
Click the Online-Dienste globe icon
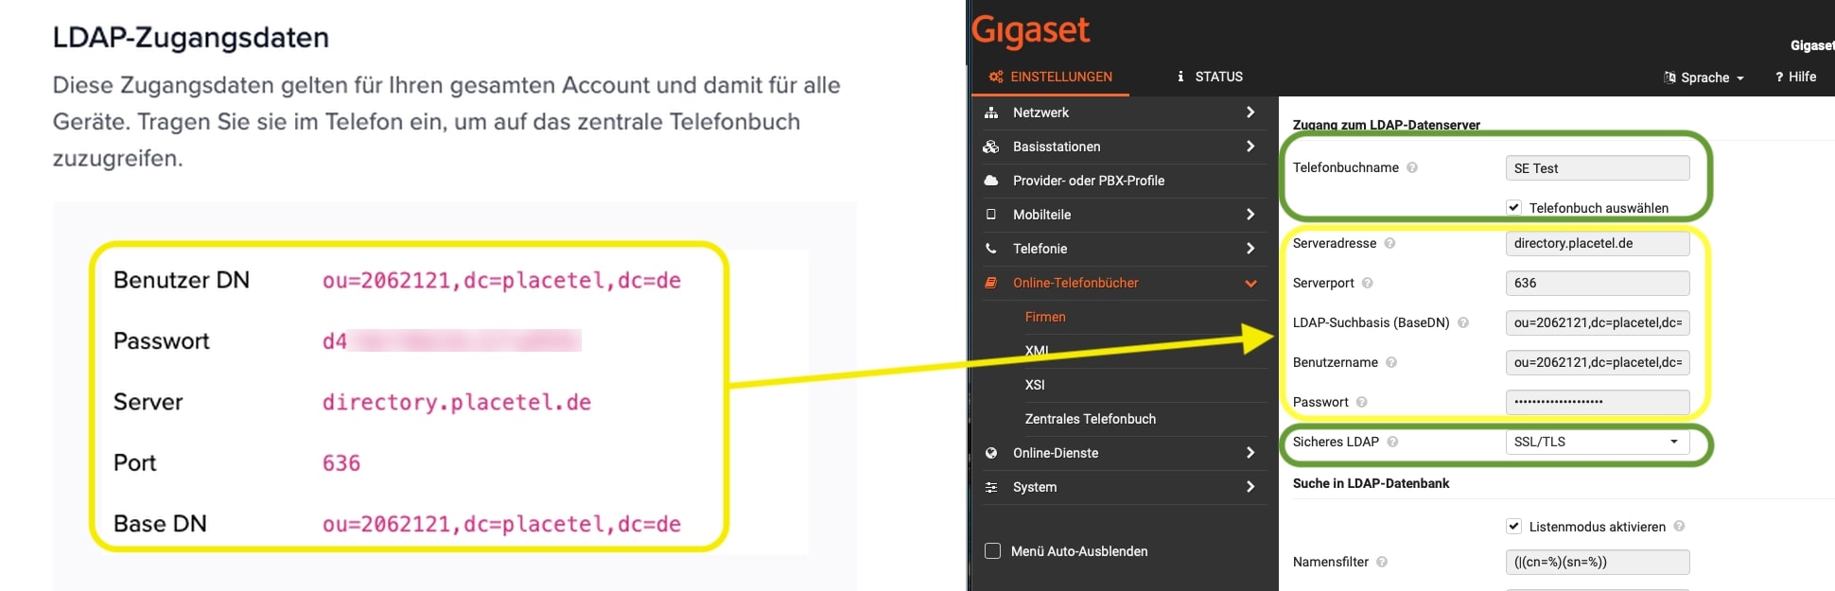tap(991, 453)
